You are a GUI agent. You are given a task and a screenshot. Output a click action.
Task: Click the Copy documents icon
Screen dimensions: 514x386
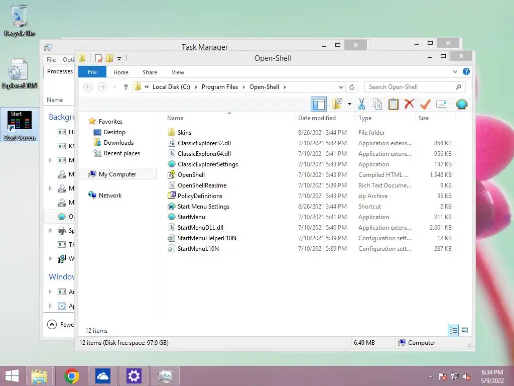click(x=377, y=105)
